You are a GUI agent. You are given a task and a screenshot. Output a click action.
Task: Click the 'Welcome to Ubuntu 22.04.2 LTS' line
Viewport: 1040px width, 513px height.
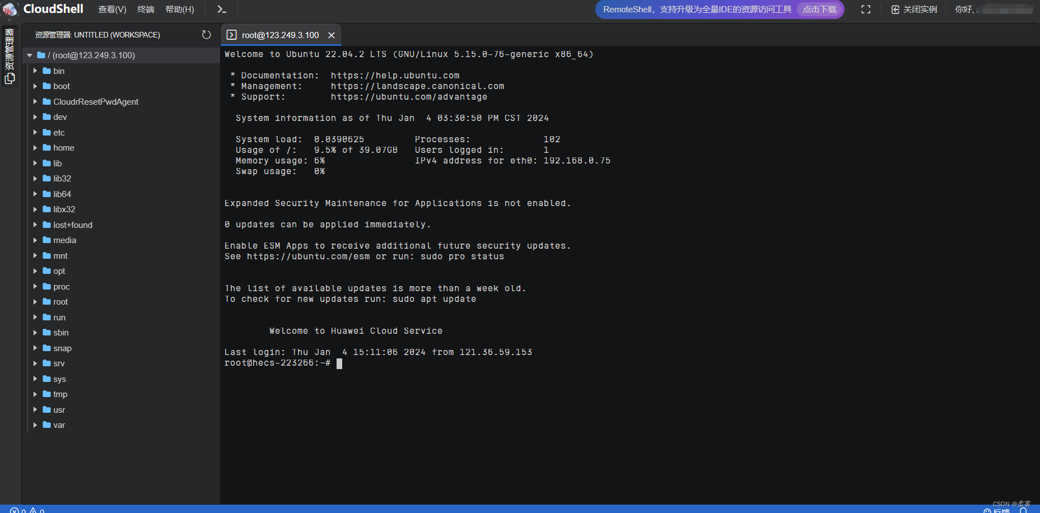click(409, 54)
